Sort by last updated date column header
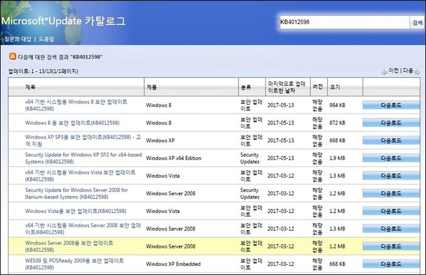Image resolution: width=426 pixels, height=275 pixels. [287, 87]
